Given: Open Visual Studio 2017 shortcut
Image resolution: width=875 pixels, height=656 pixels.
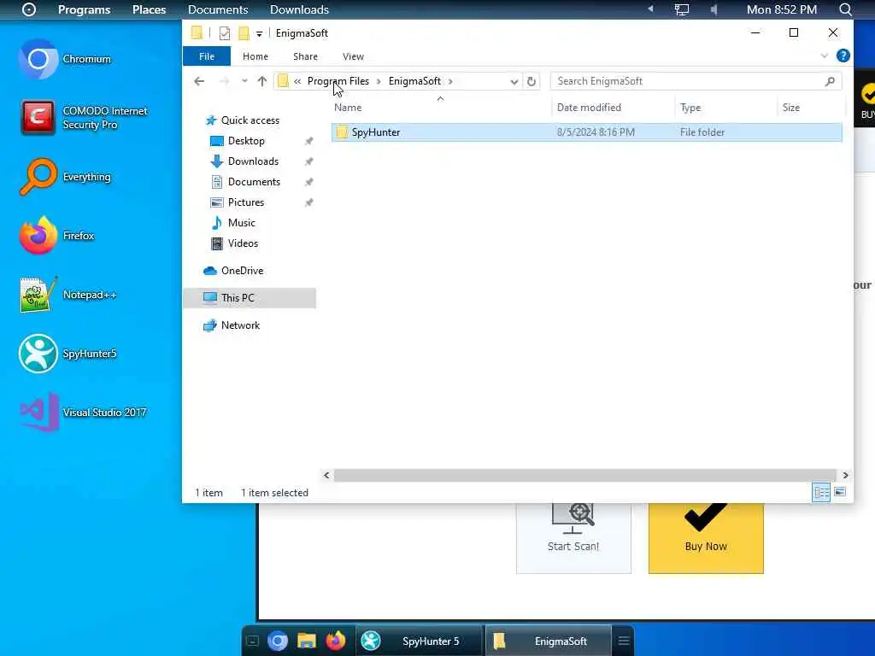Looking at the screenshot, I should [38, 413].
